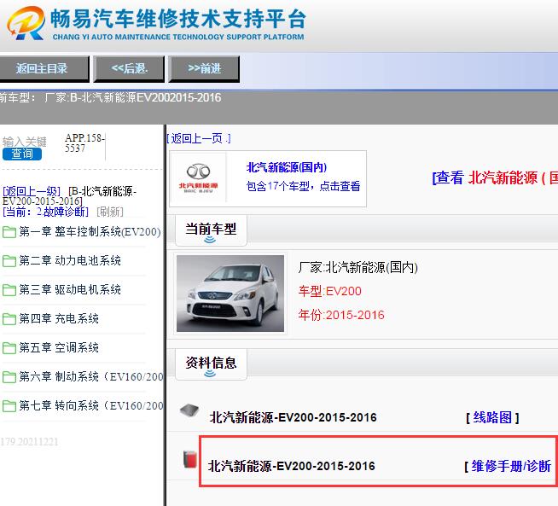Click the EV200 car thumbnail image
Viewport: 558px width, 506px height.
tap(230, 294)
